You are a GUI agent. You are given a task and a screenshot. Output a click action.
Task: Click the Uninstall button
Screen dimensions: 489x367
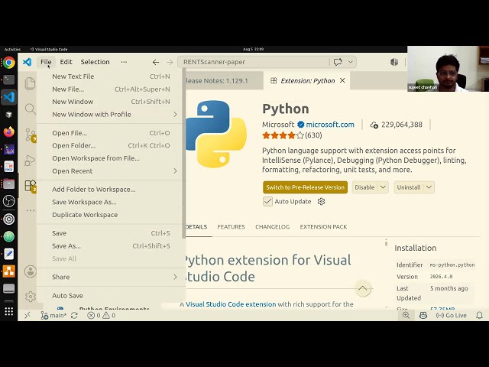(409, 187)
